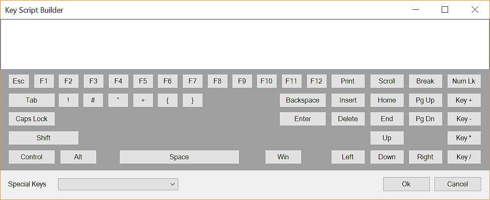Screen dimensions: 490x200
Task: Click the Win key button
Action: pyautogui.click(x=283, y=157)
